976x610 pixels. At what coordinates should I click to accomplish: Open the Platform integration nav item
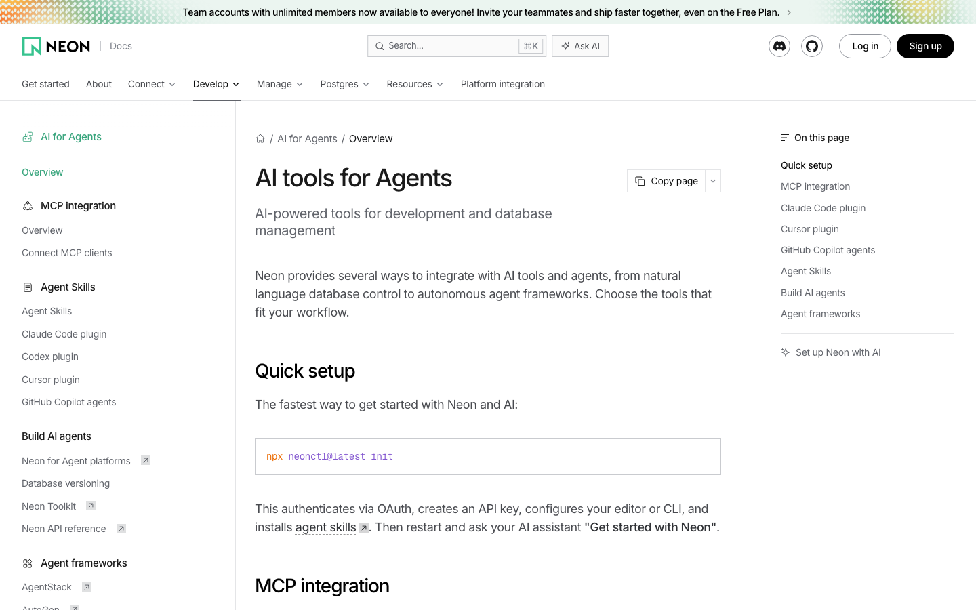(503, 84)
